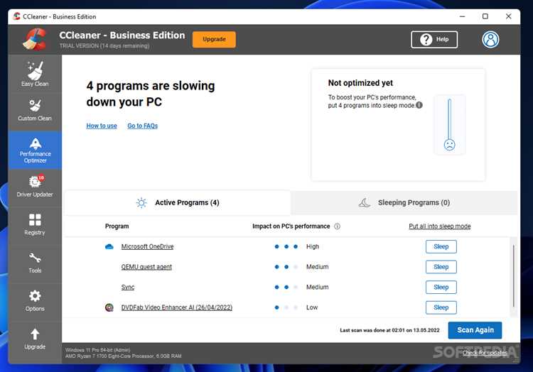Click the program list vertical scrollbar
The image size is (533, 372).
tap(513, 275)
